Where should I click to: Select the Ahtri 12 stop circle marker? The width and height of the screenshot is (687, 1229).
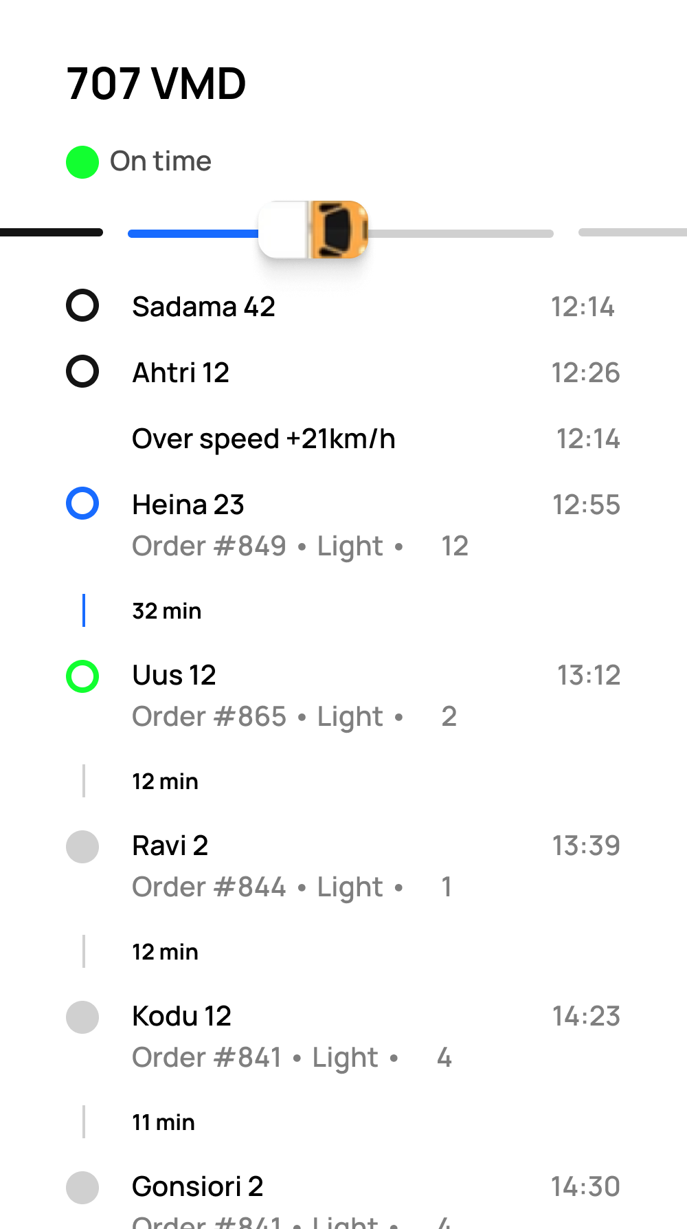coord(82,372)
